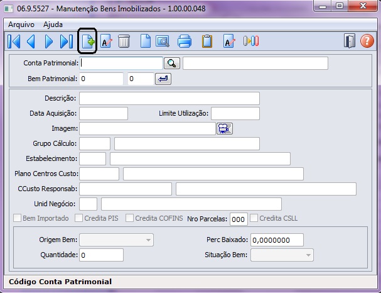Click the Estabelecimento description field
381x293 pixels.
(200, 158)
